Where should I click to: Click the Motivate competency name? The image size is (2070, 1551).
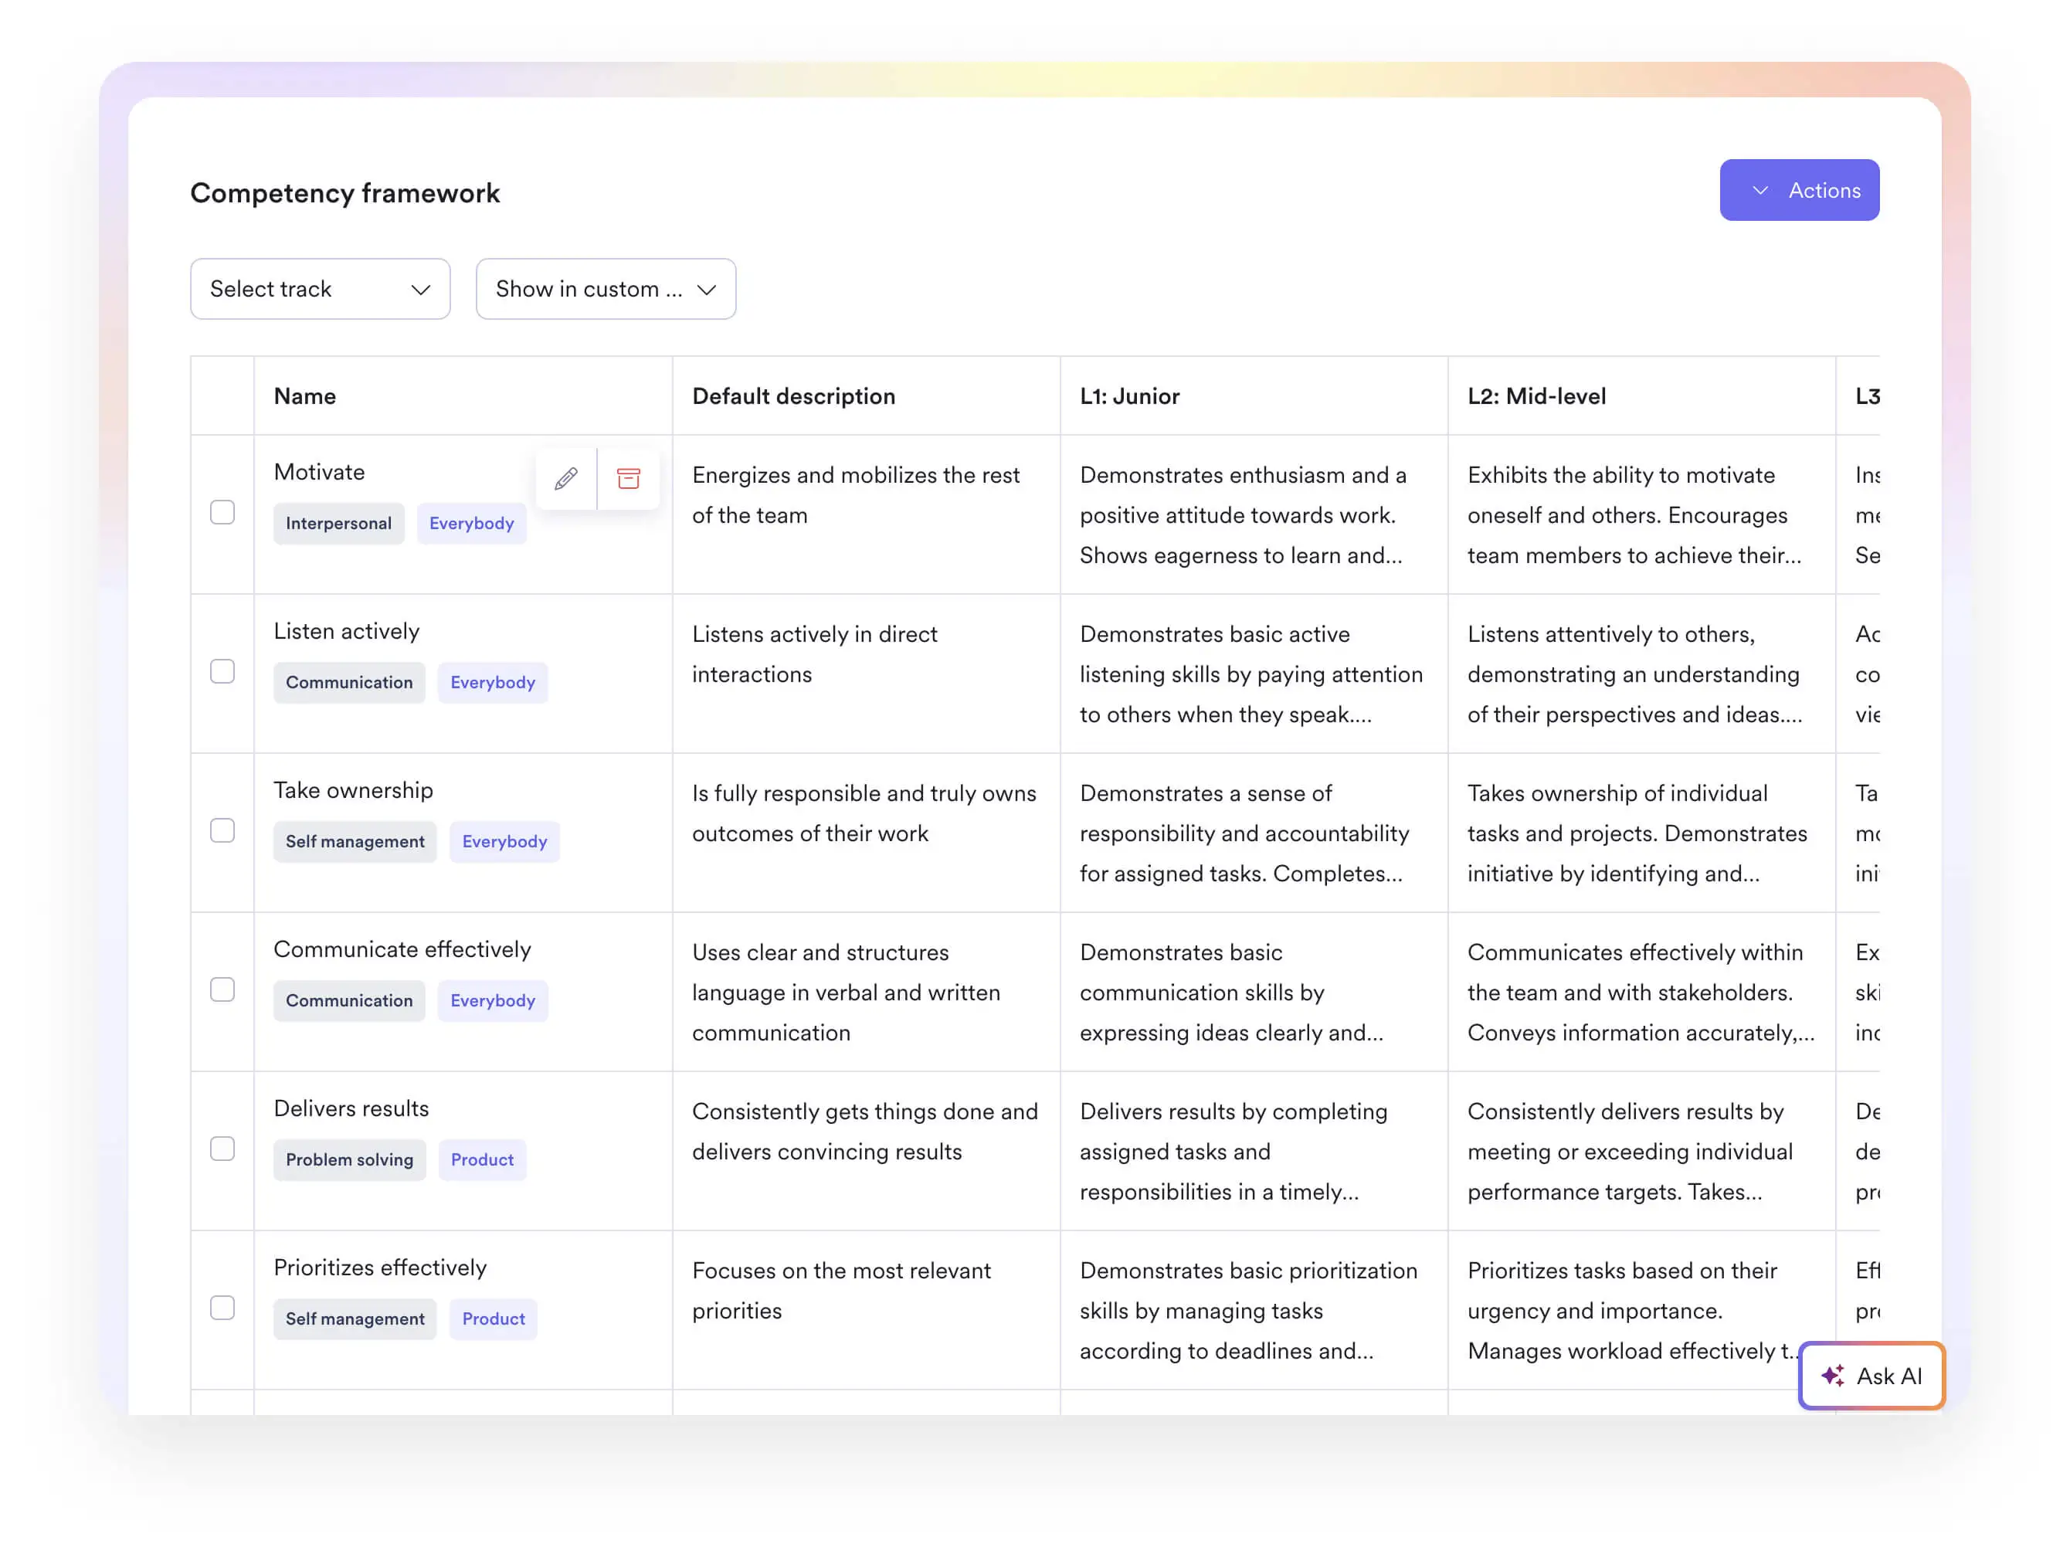click(x=319, y=472)
